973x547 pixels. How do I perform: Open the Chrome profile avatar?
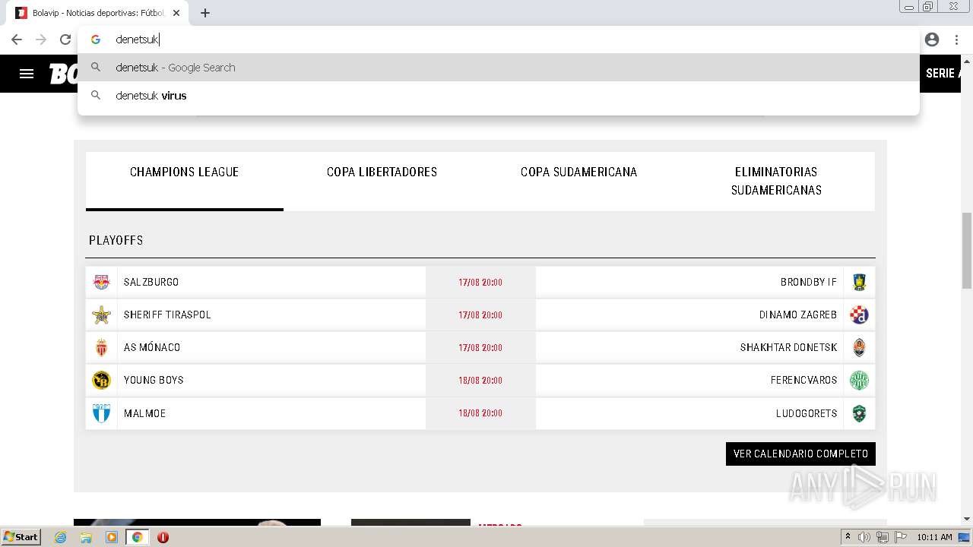[x=932, y=40]
